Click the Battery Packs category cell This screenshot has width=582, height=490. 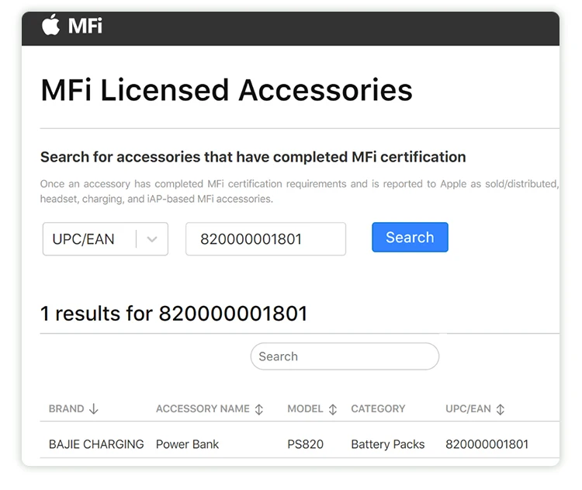point(388,444)
